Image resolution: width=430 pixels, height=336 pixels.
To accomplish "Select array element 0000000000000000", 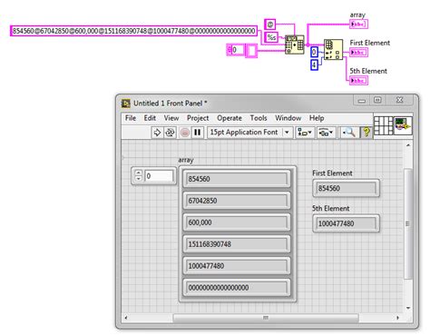I will (237, 288).
